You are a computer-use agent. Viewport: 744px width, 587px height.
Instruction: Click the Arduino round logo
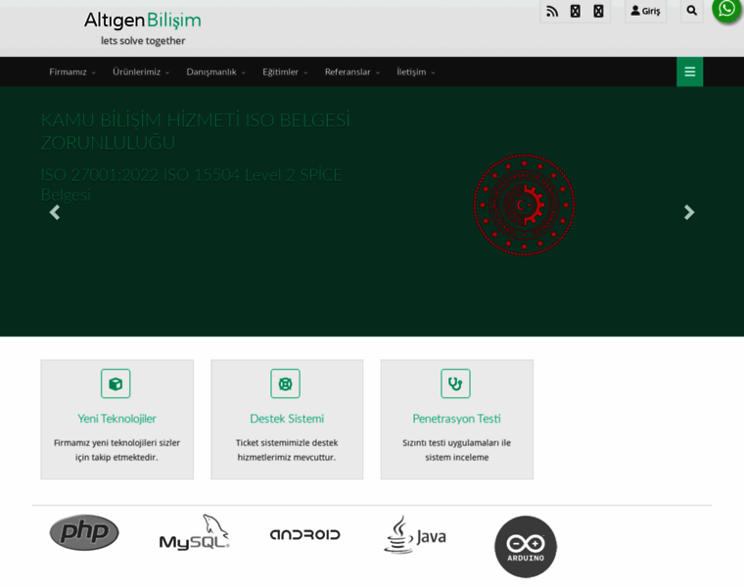[526, 547]
